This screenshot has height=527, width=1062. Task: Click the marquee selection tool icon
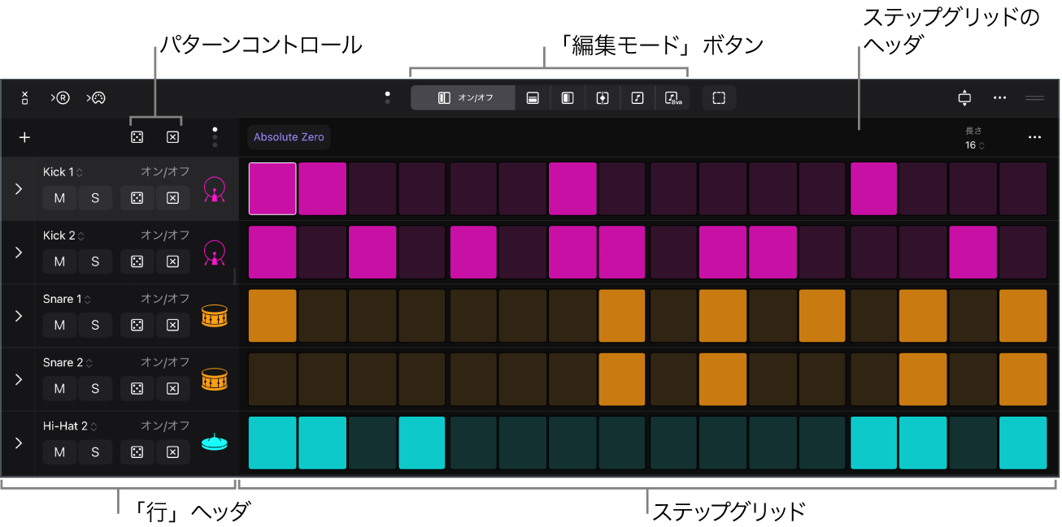tap(719, 98)
